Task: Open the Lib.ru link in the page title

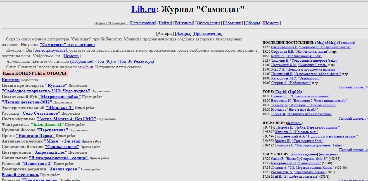Action: click(143, 9)
